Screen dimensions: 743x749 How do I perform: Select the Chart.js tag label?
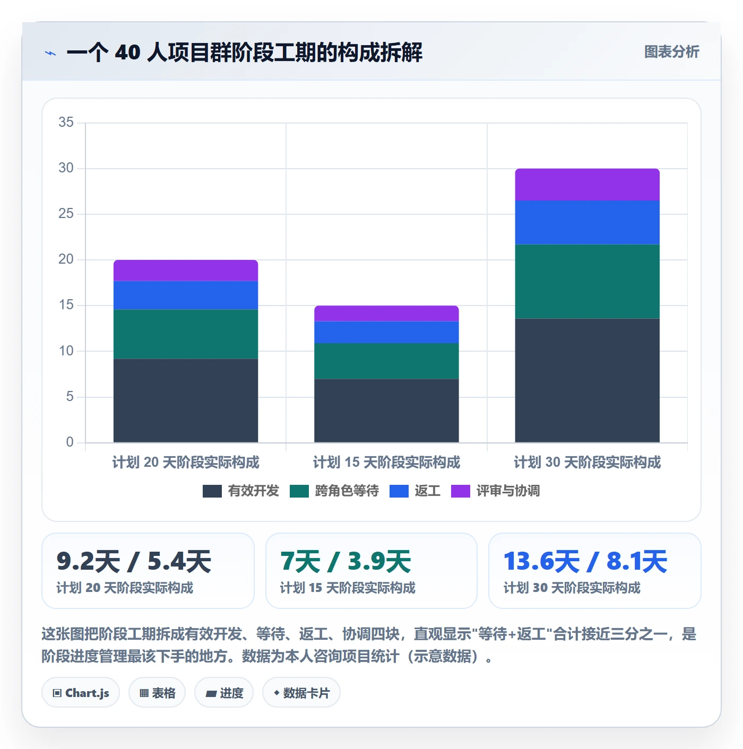tap(87, 693)
